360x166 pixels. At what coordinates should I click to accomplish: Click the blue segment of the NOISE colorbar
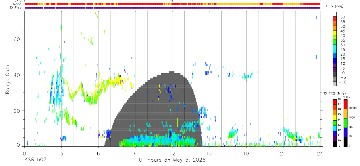pos(345,132)
